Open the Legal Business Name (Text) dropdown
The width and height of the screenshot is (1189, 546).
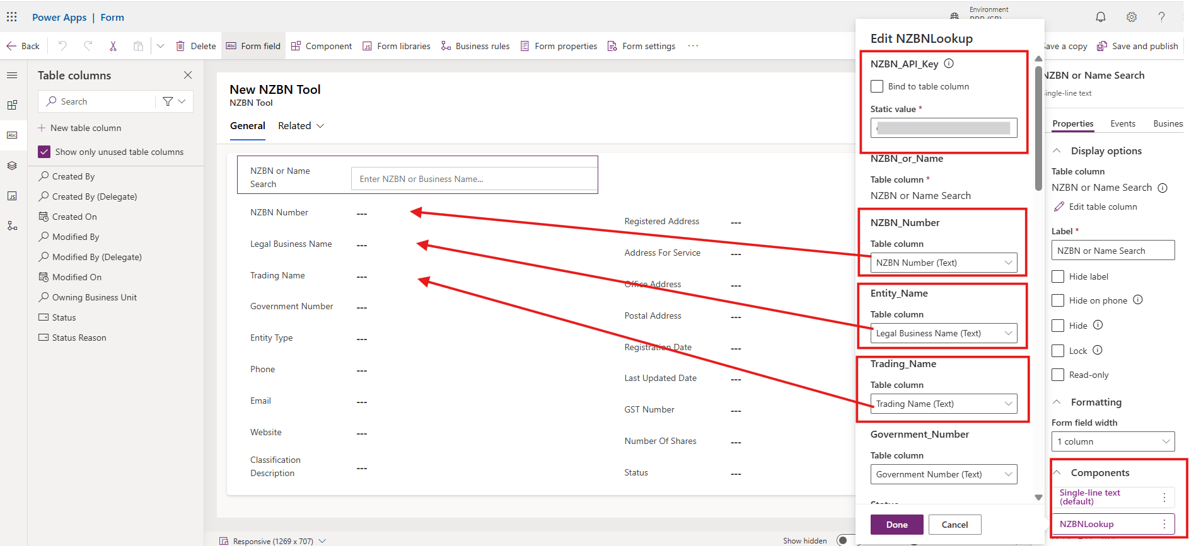click(944, 333)
